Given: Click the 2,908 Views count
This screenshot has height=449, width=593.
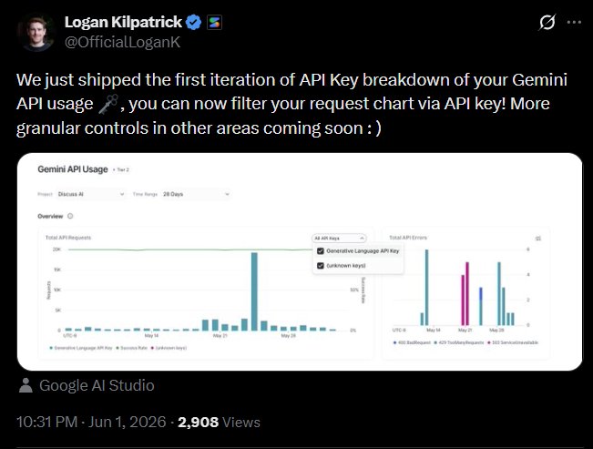Looking at the screenshot, I should (x=219, y=422).
